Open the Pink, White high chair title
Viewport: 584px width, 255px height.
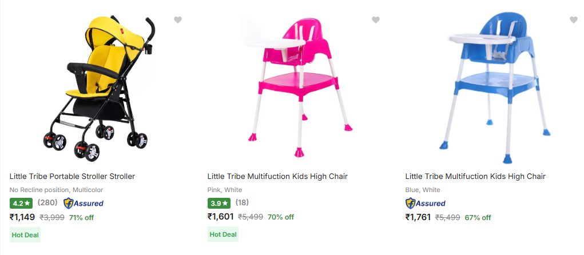[x=277, y=176]
